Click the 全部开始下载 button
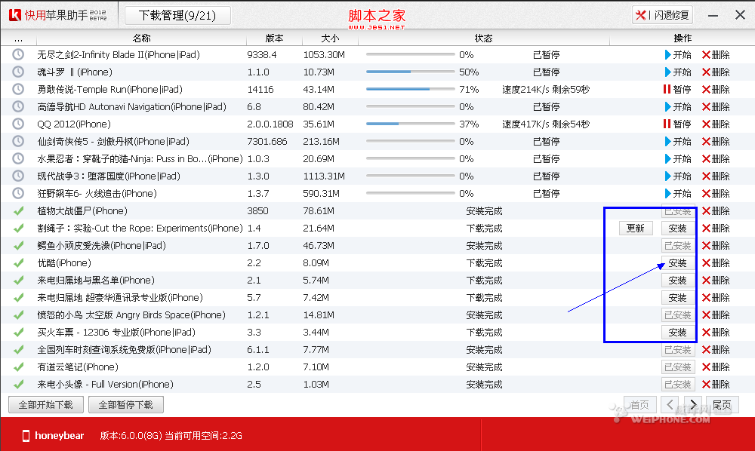Screen dimensions: 755x451 coord(46,405)
